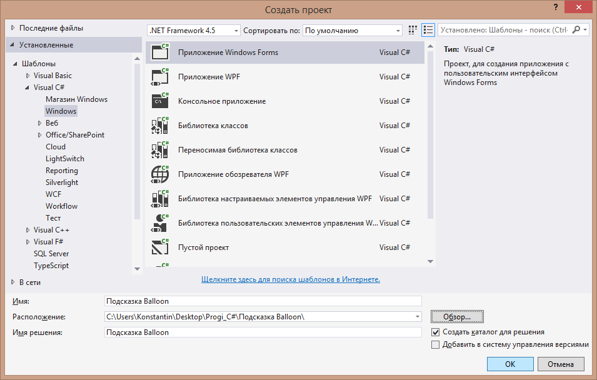Open the 'Расположение' location dropdown arrow

point(418,317)
